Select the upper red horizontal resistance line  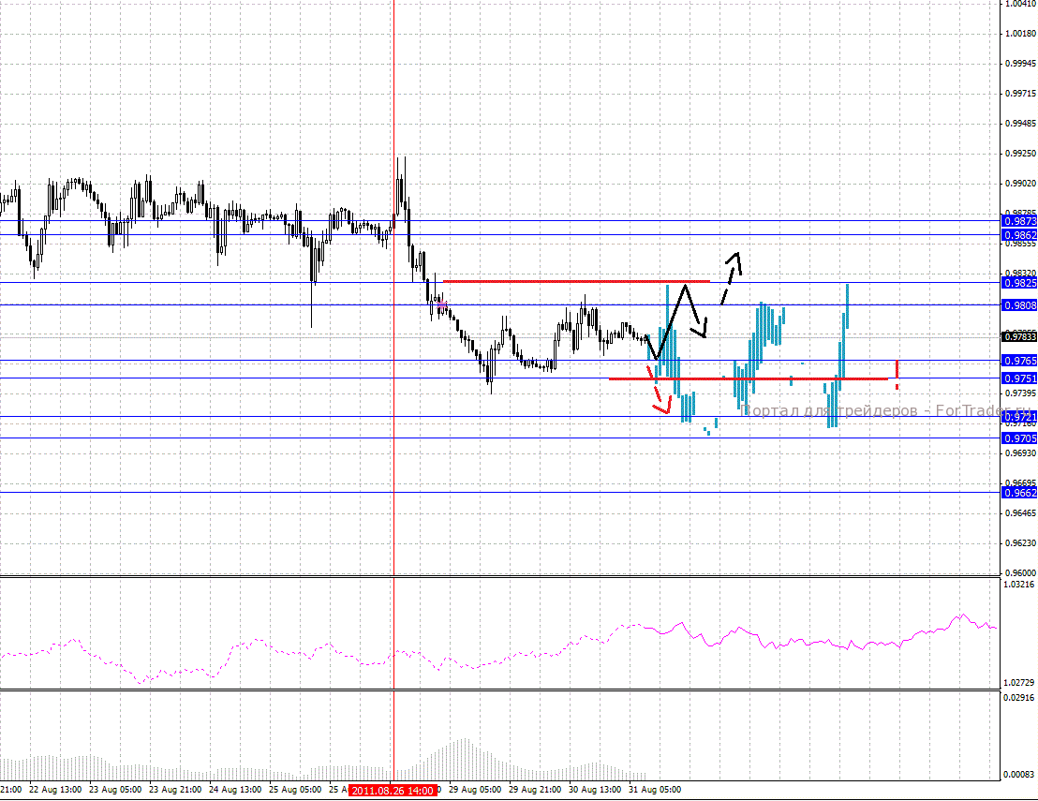(575, 281)
